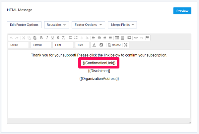Click the Preview button
199x134 pixels.
pyautogui.click(x=182, y=11)
